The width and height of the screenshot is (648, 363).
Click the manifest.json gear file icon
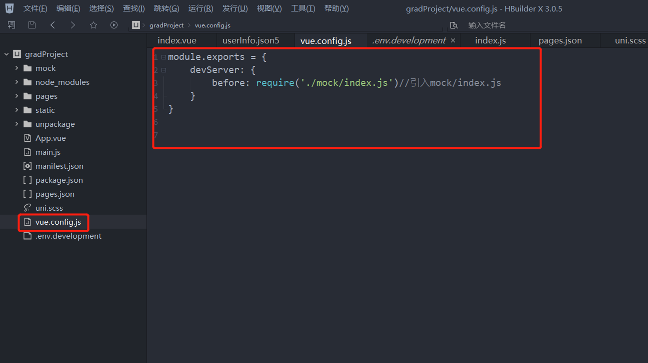click(x=27, y=166)
